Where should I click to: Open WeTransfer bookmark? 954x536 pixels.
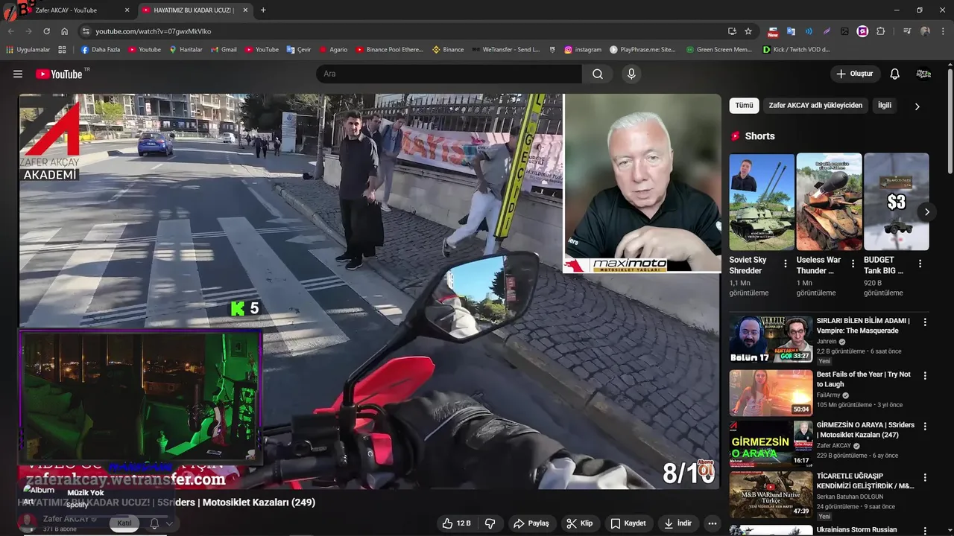pyautogui.click(x=505, y=50)
